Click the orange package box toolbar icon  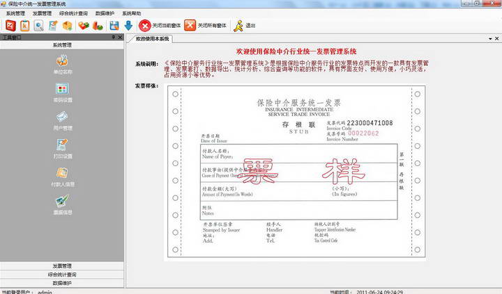coord(67,26)
